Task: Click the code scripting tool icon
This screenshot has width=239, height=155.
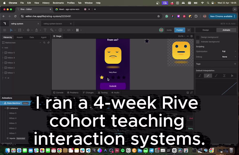Action: coord(69,30)
